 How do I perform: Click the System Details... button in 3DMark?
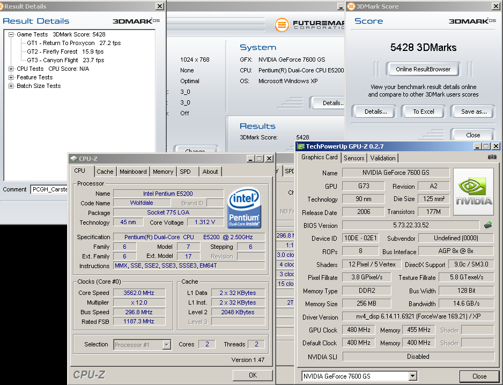327,103
